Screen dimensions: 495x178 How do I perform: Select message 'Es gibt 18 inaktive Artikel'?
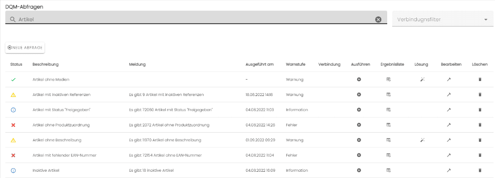[x=151, y=170]
